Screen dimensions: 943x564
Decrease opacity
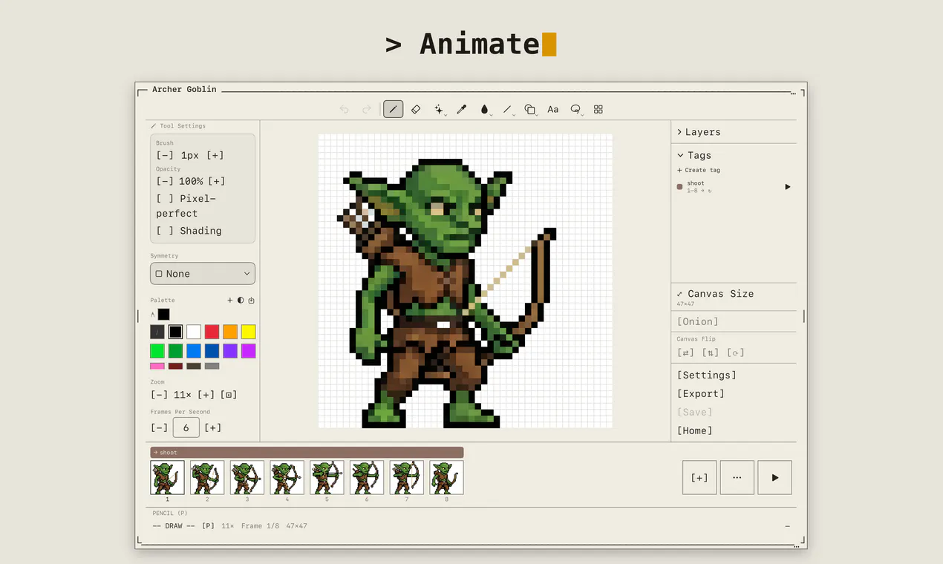coord(165,181)
